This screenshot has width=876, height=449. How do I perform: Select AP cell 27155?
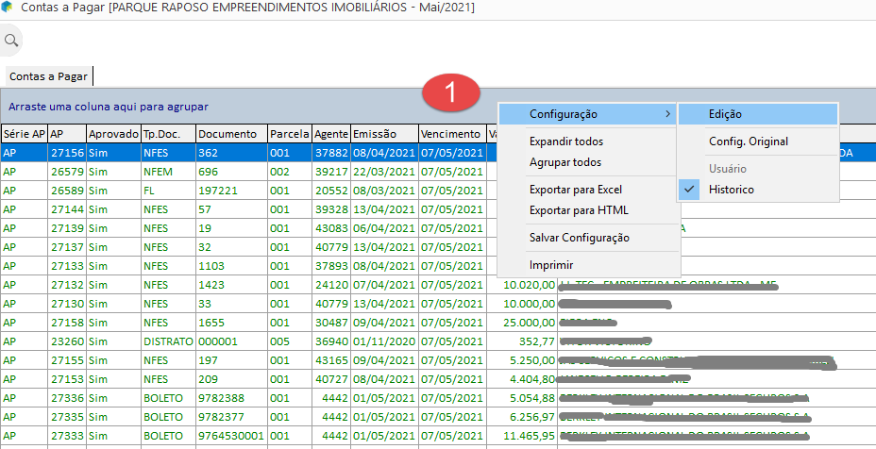point(67,360)
